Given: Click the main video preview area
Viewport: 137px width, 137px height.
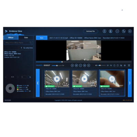Looking at the screenshot, I should pos(84,50).
